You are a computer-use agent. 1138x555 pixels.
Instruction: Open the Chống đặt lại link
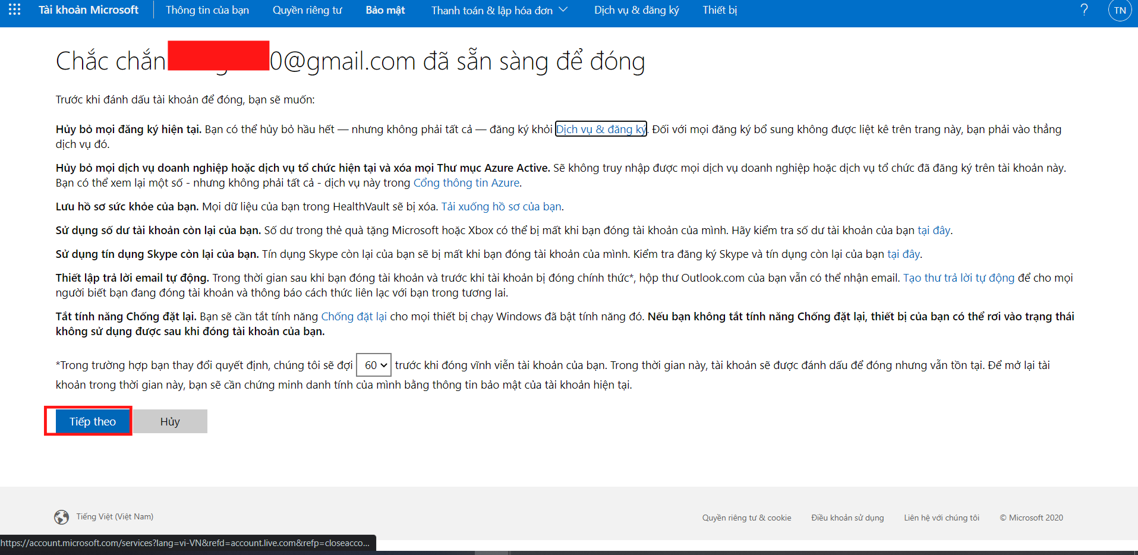pyautogui.click(x=354, y=317)
